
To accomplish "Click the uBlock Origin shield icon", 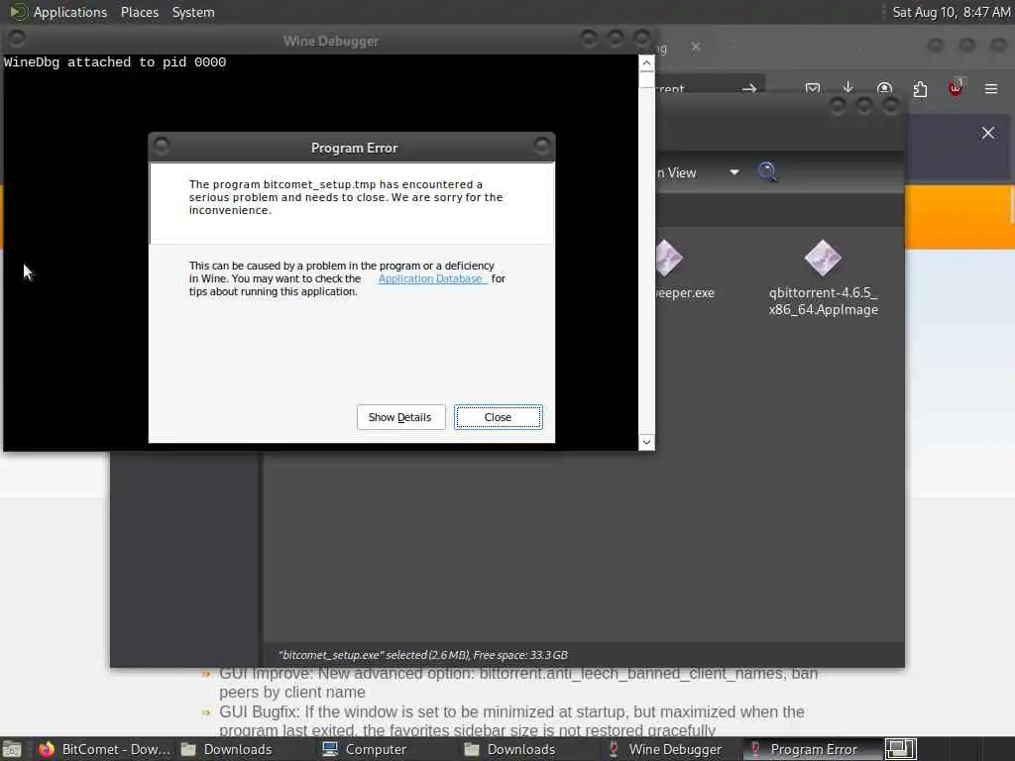I will [956, 88].
